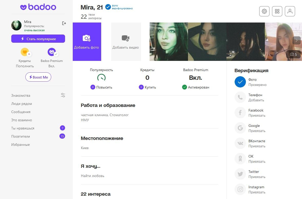
Task: Click the green Активирован check status
Action: [196, 87]
